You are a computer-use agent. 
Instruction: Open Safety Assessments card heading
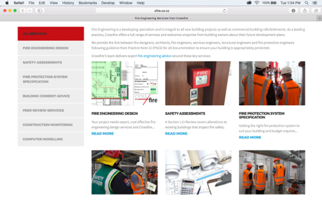(185, 114)
